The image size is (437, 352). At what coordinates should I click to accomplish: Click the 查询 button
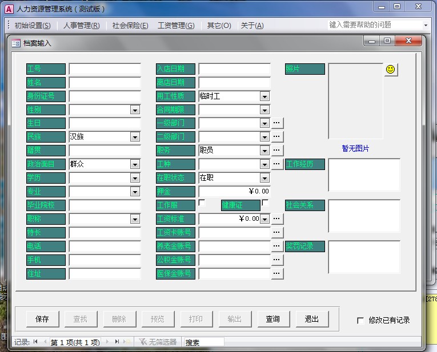(273, 319)
